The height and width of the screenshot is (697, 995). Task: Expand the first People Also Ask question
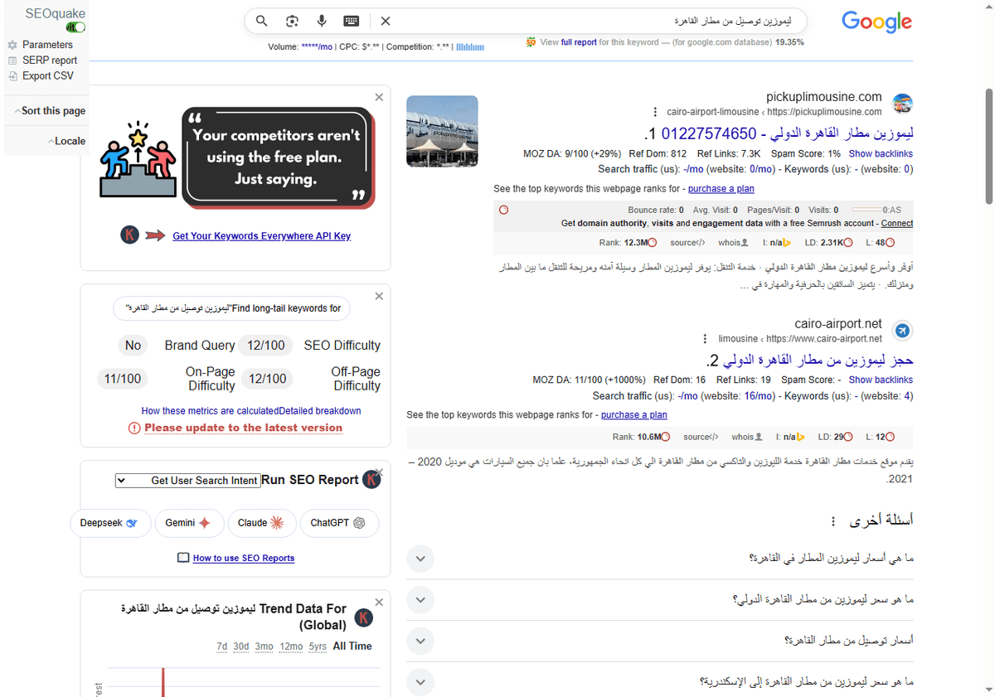click(x=420, y=559)
